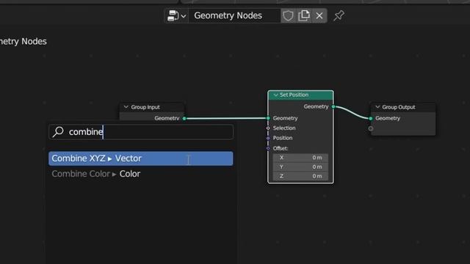Select the Group Input node header
Screen dimensions: 470x264
pyautogui.click(x=152, y=107)
